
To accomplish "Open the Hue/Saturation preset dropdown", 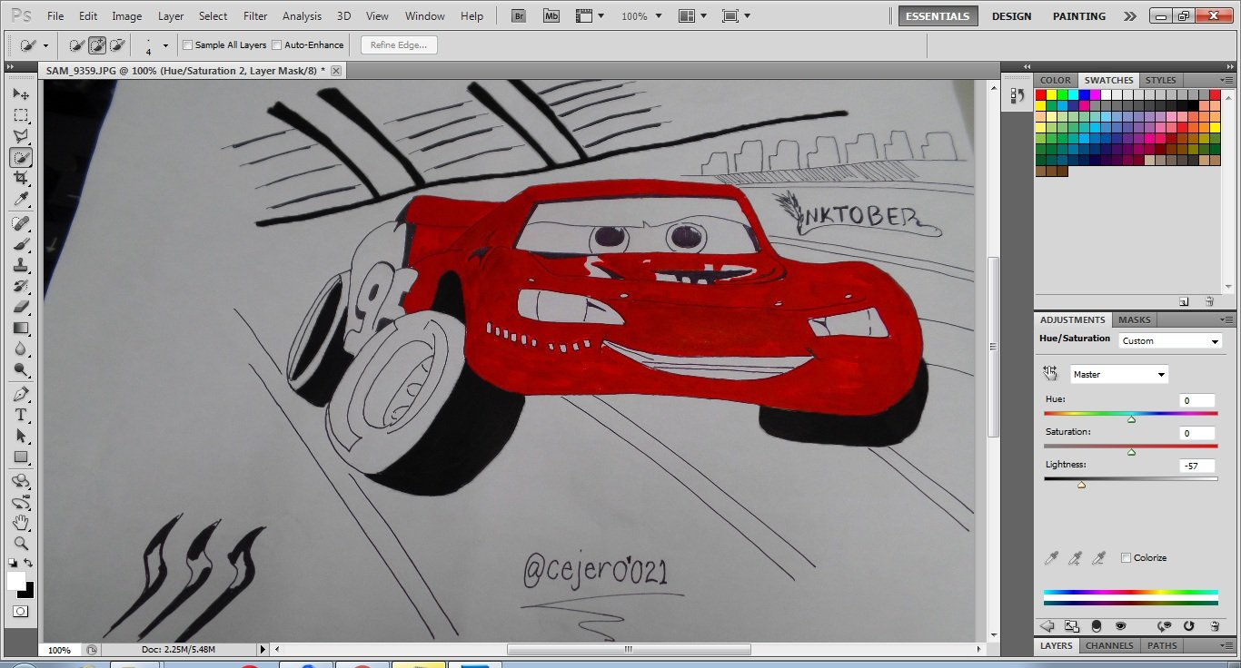I will [1170, 341].
